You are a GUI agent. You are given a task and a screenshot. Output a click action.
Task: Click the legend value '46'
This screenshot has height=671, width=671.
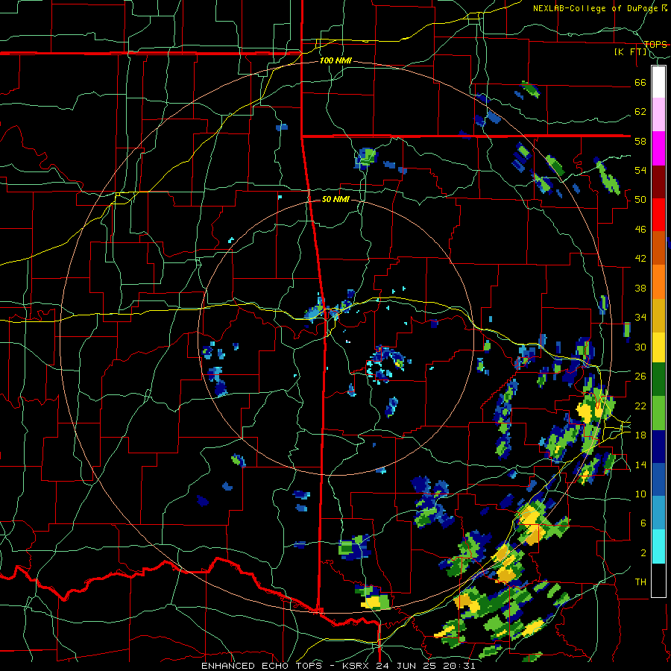coord(640,230)
